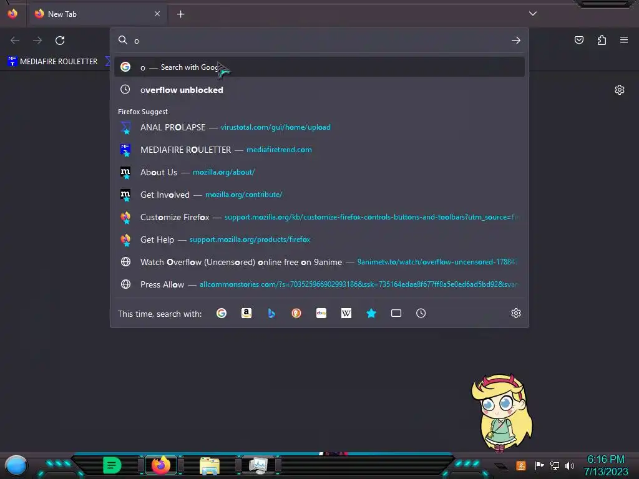Open Watch Overflow 9anime suggestion
The height and width of the screenshot is (479, 639).
(319, 262)
